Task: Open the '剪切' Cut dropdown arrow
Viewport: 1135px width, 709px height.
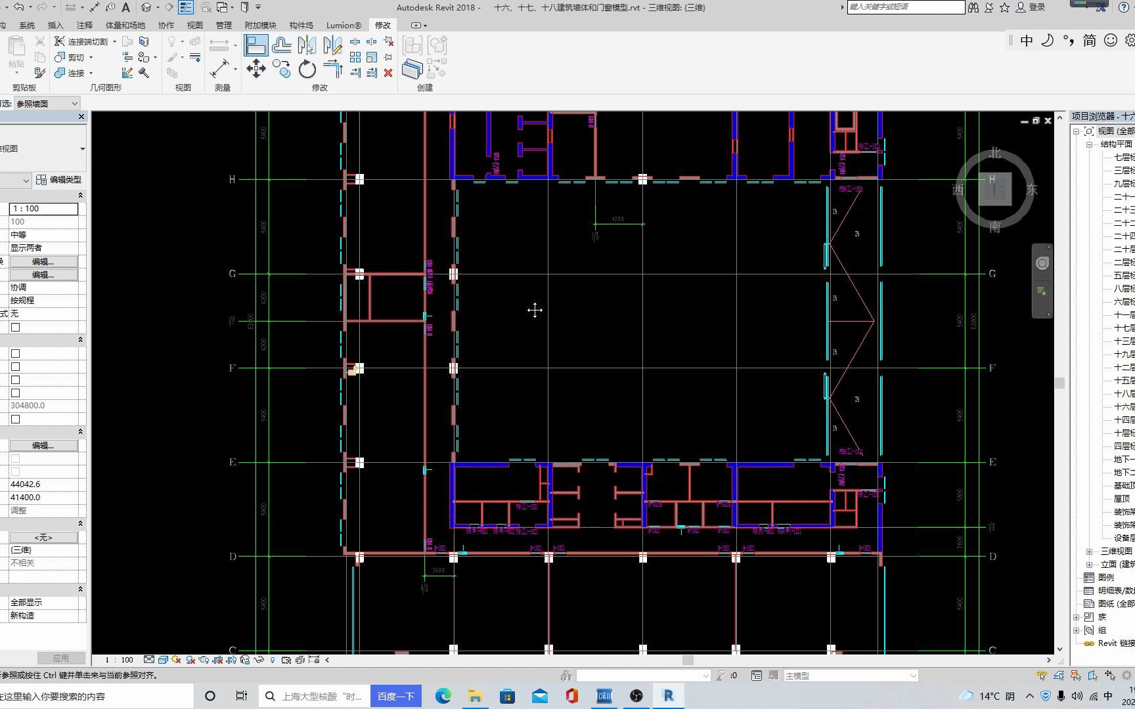Action: point(91,57)
